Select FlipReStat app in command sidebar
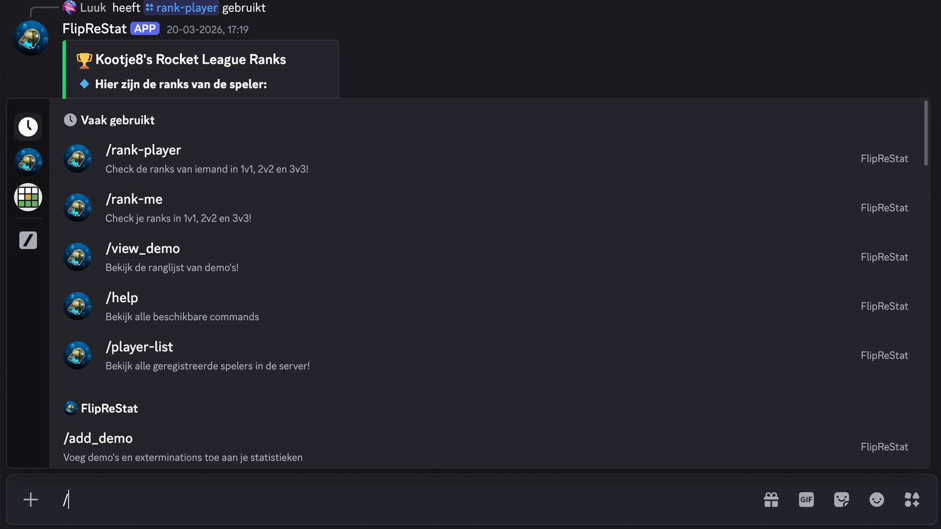 coord(28,162)
